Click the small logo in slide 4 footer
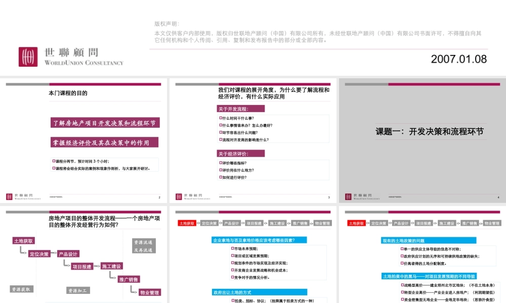 pos(348,196)
